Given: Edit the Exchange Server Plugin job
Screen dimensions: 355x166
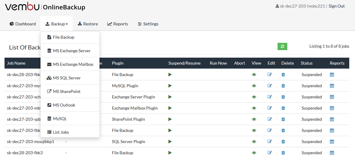Looking at the screenshot, I should [x=269, y=97].
